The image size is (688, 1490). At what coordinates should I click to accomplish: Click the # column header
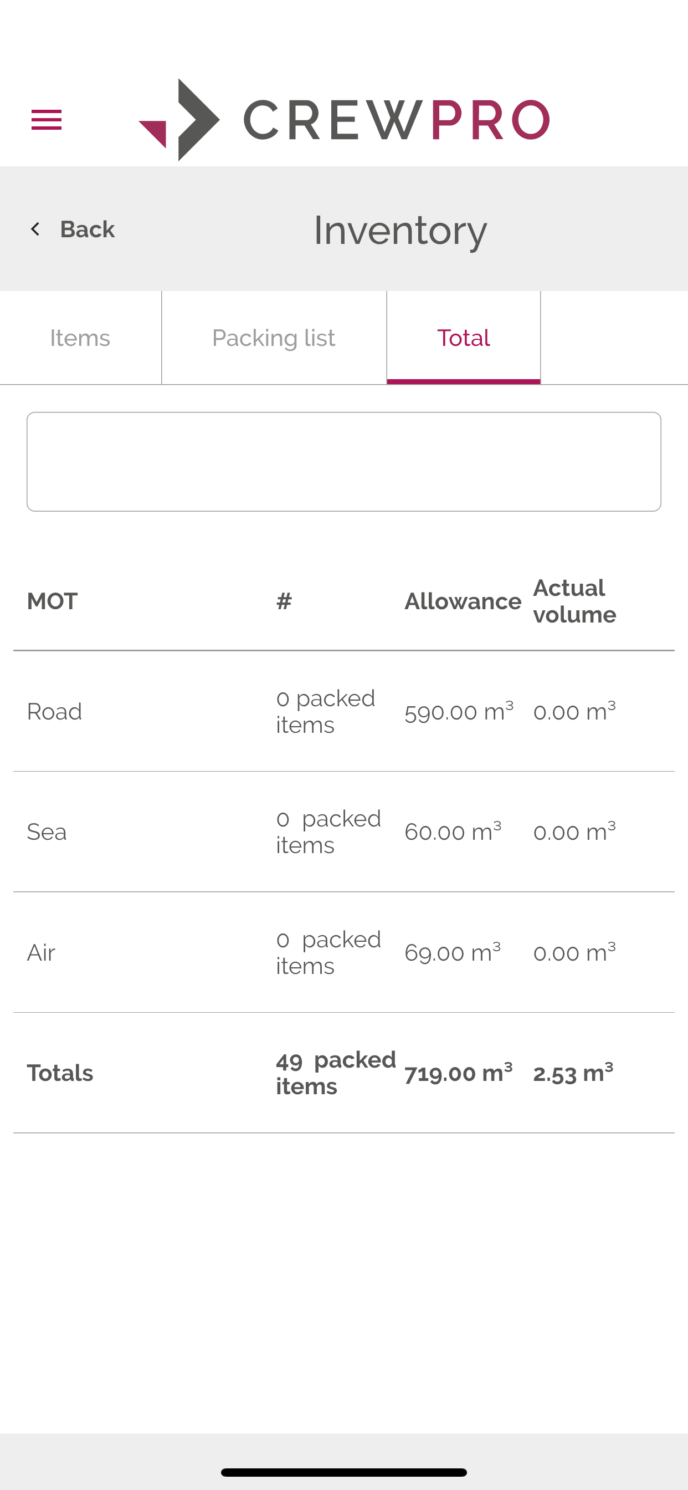click(284, 601)
